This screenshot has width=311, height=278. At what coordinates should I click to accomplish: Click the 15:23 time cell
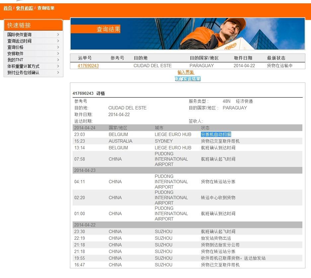(x=80, y=141)
